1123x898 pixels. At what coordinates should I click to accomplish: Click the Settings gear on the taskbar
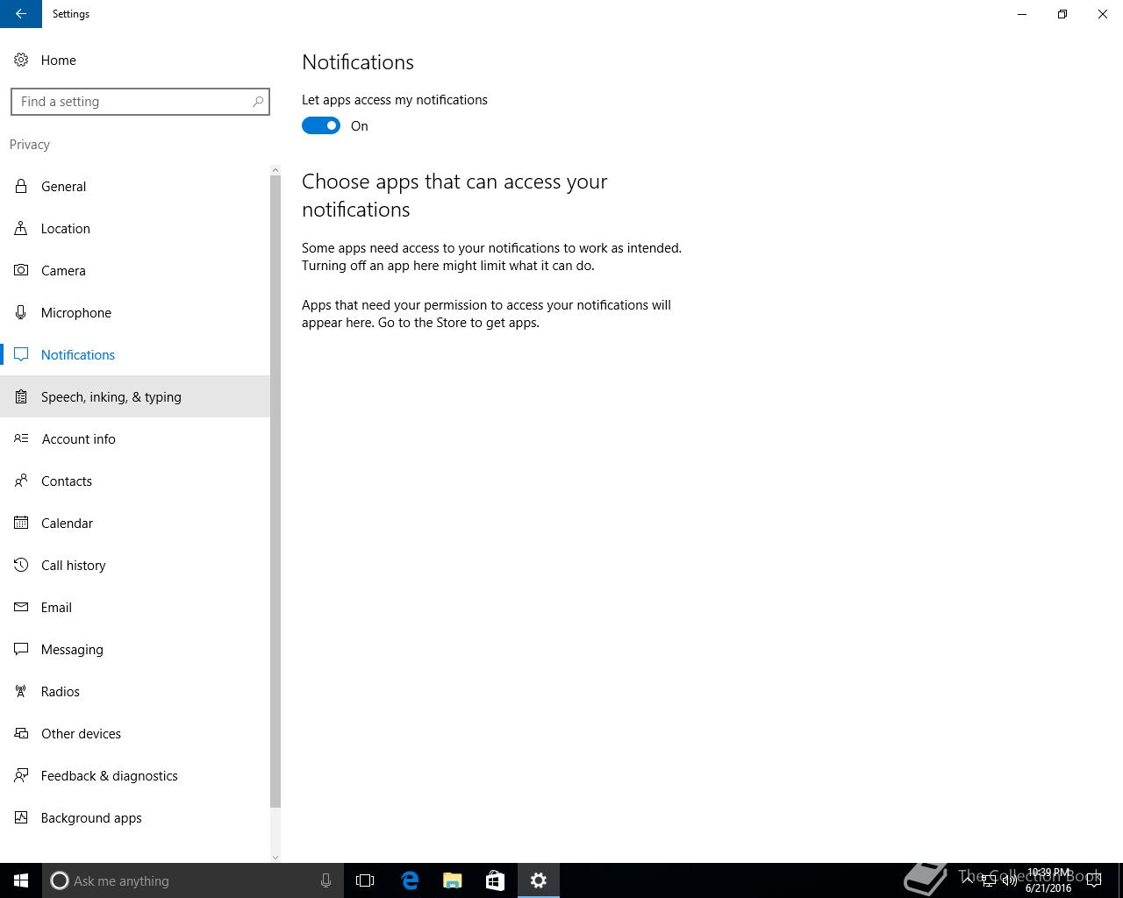[539, 880]
